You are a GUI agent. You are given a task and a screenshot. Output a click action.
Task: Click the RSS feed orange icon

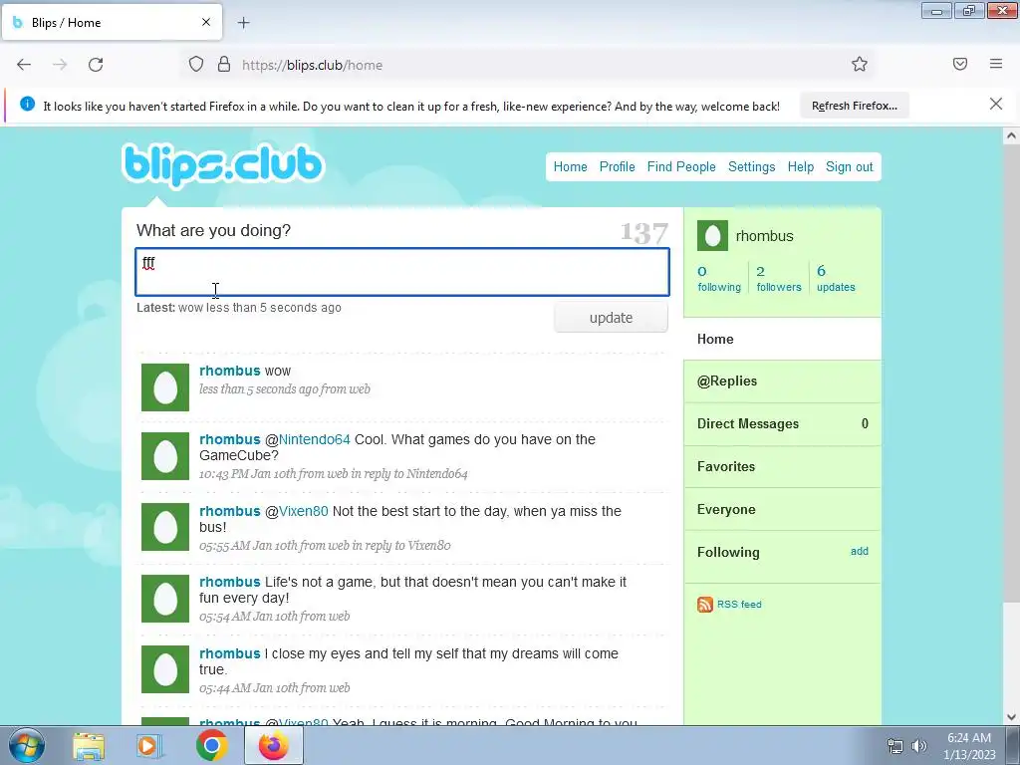(704, 605)
